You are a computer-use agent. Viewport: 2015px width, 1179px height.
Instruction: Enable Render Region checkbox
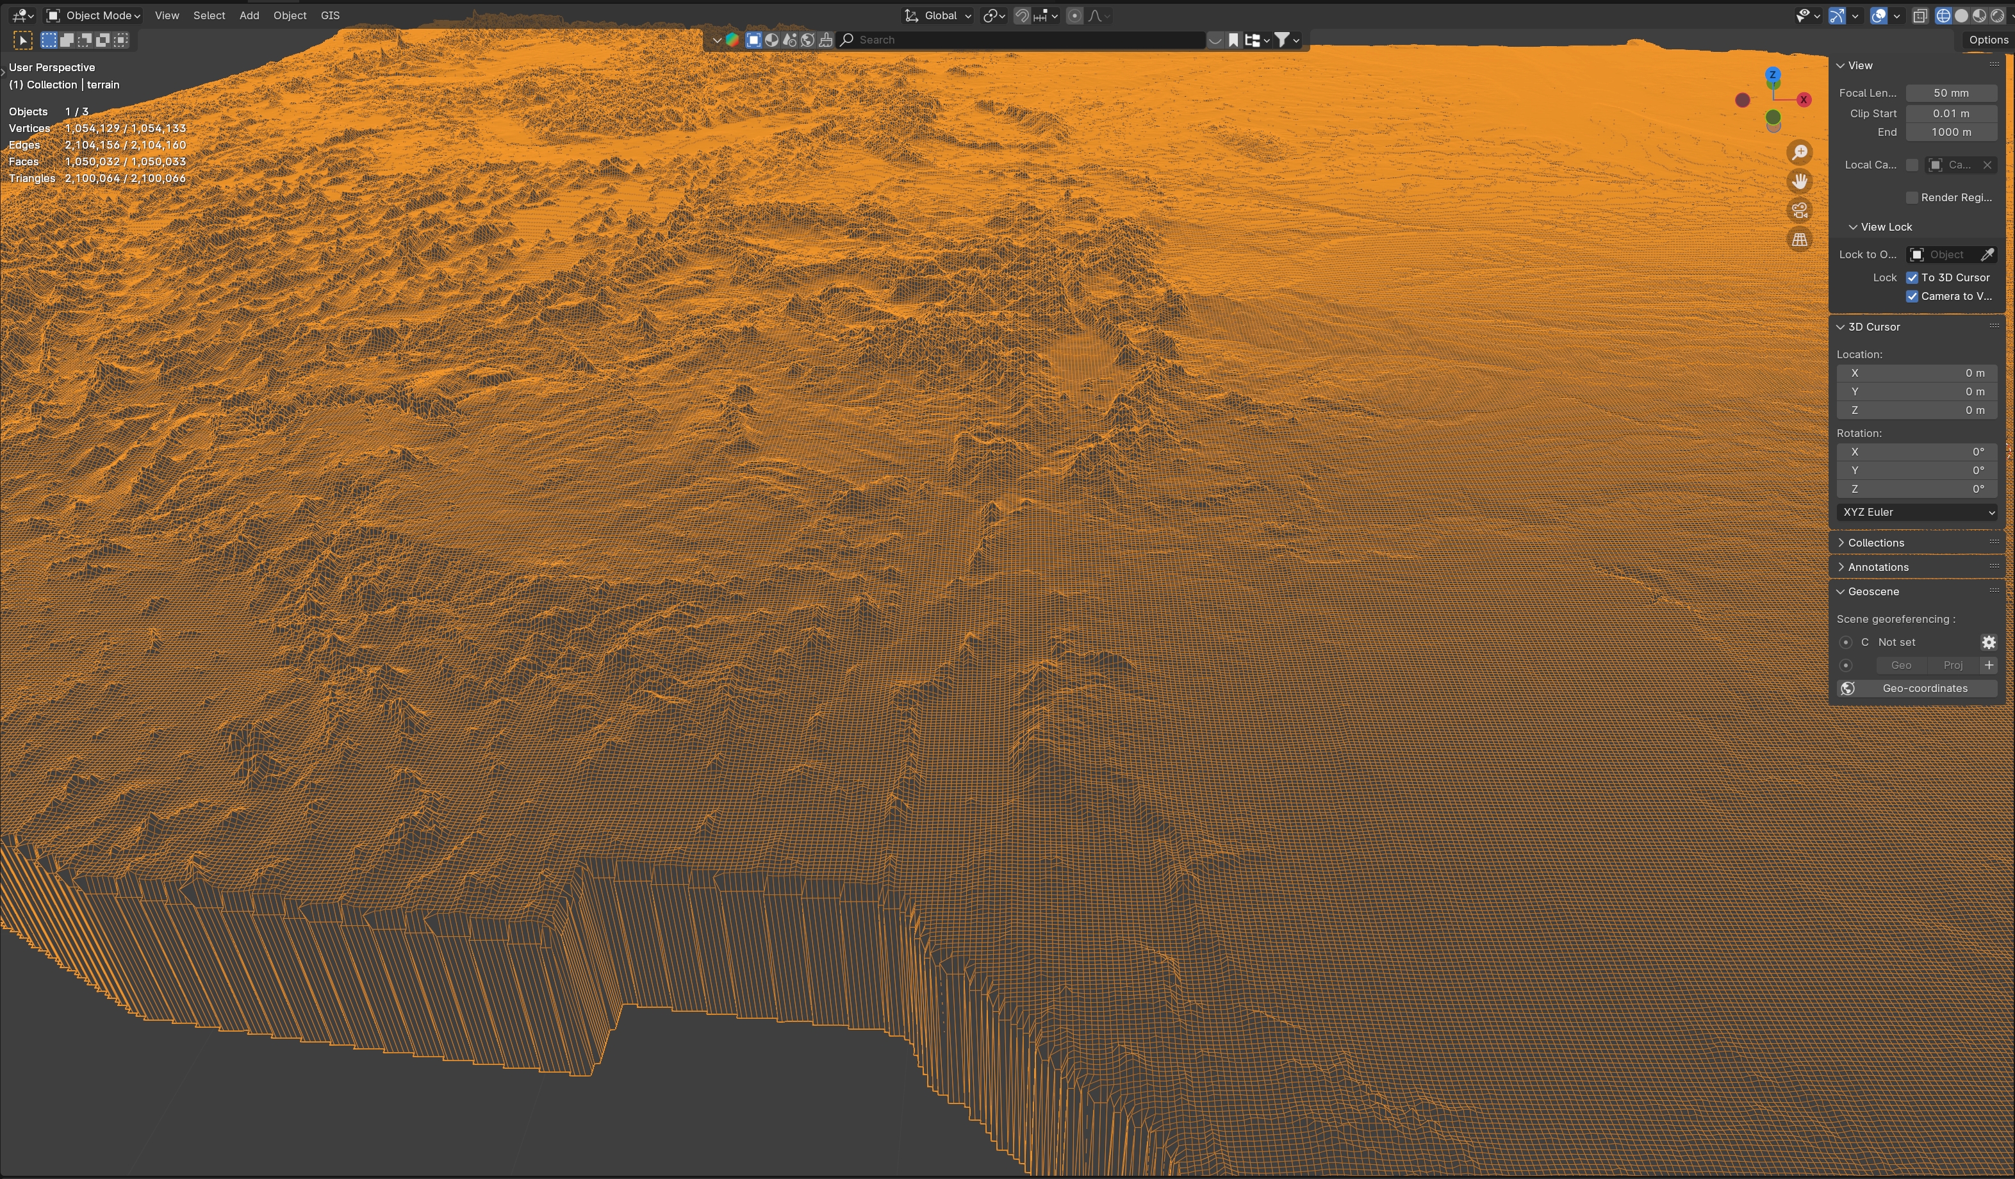point(1912,197)
